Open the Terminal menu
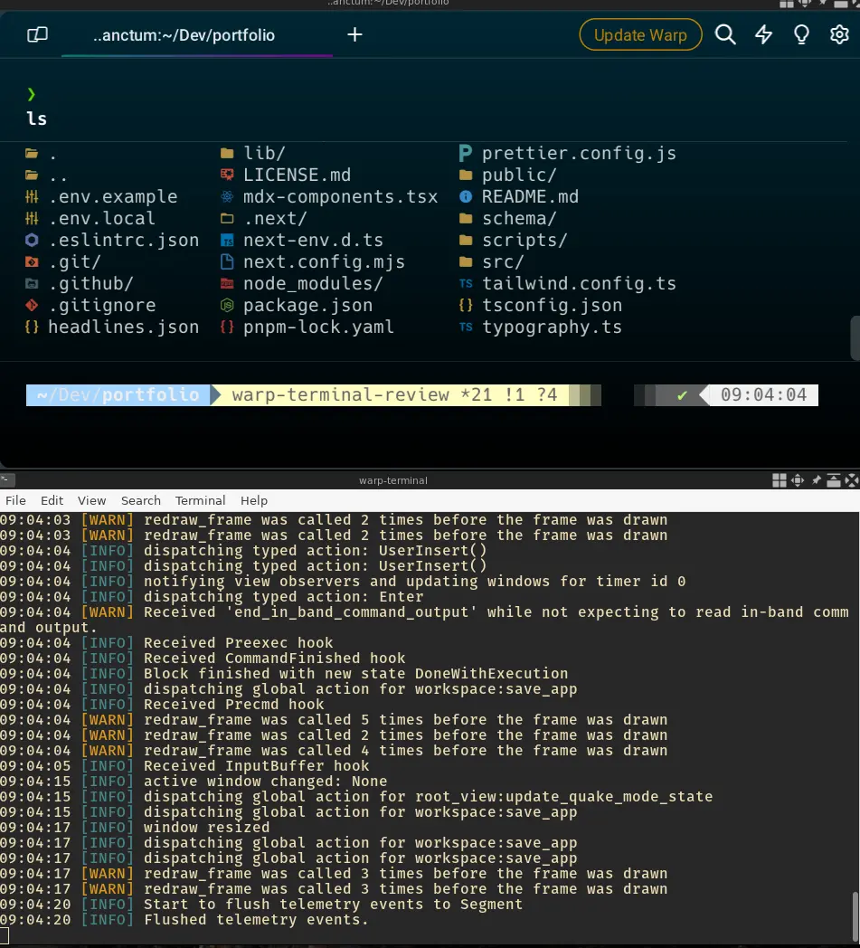This screenshot has width=860, height=948. click(200, 500)
